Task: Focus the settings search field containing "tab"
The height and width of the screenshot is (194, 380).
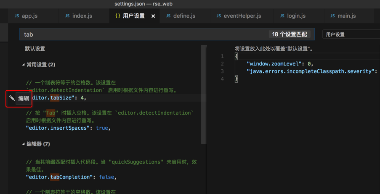Action: click(143, 34)
